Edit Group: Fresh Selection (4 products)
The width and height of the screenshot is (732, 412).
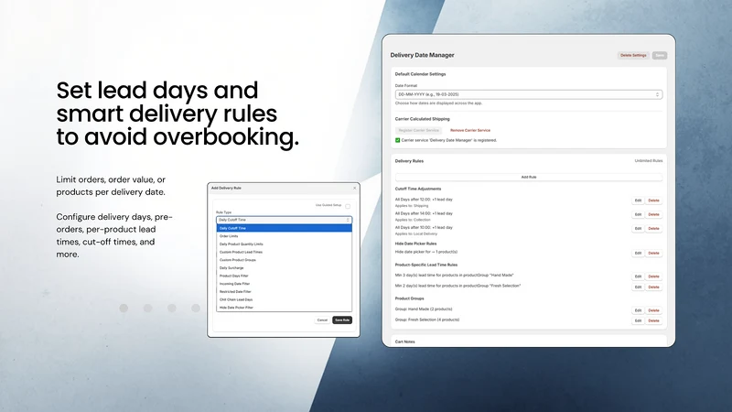638,321
